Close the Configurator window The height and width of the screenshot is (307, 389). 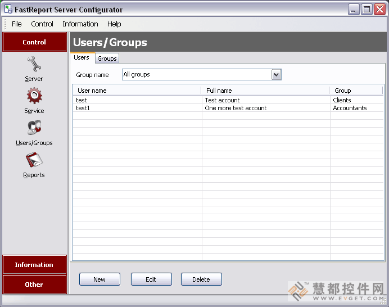point(380,10)
